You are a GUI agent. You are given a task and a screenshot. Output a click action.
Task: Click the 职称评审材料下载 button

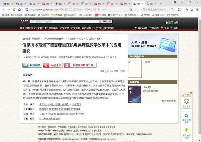pos(80,65)
